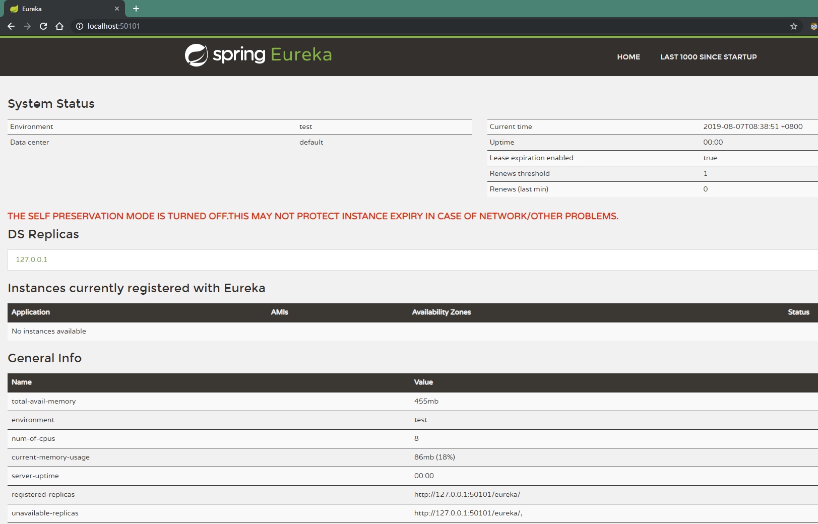This screenshot has width=818, height=524.
Task: Click the browser back arrow
Action: pos(11,26)
